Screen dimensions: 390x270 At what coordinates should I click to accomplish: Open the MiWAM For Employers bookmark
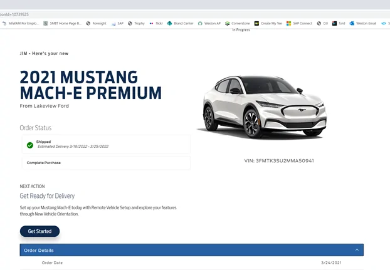21,23
